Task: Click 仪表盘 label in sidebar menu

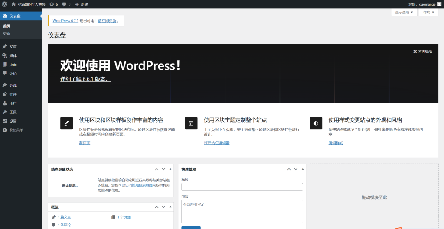Action: 15,16
